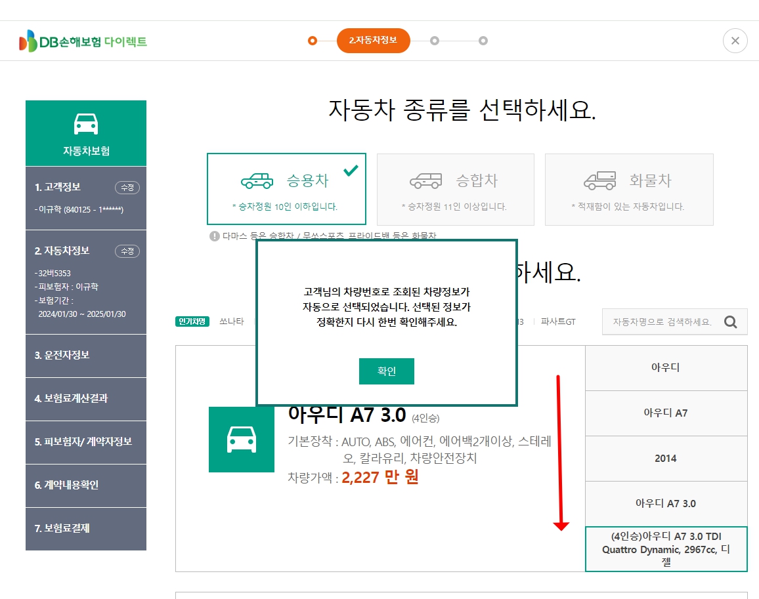Click the 승합차 van icon
This screenshot has width=759, height=599.
coord(426,181)
